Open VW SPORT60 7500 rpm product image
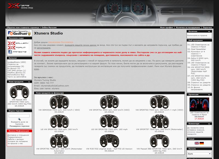The height and width of the screenshot is (159, 219). tap(159, 102)
